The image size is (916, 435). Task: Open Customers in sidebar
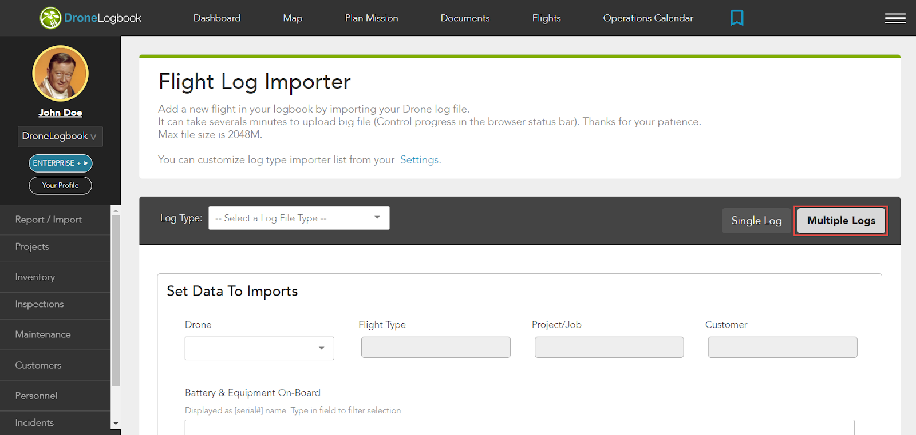55,365
